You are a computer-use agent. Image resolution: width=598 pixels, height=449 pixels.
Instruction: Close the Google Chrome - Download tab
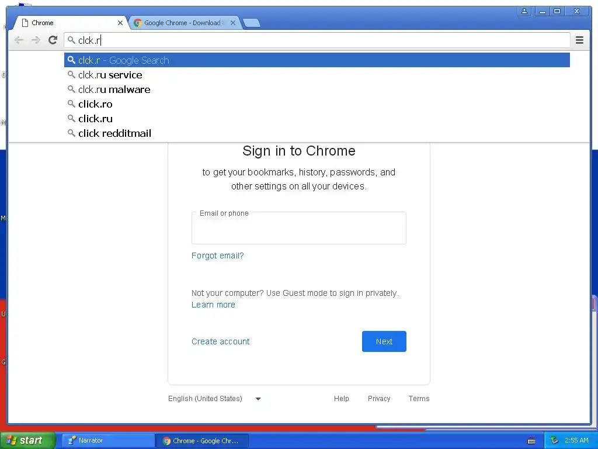233,23
